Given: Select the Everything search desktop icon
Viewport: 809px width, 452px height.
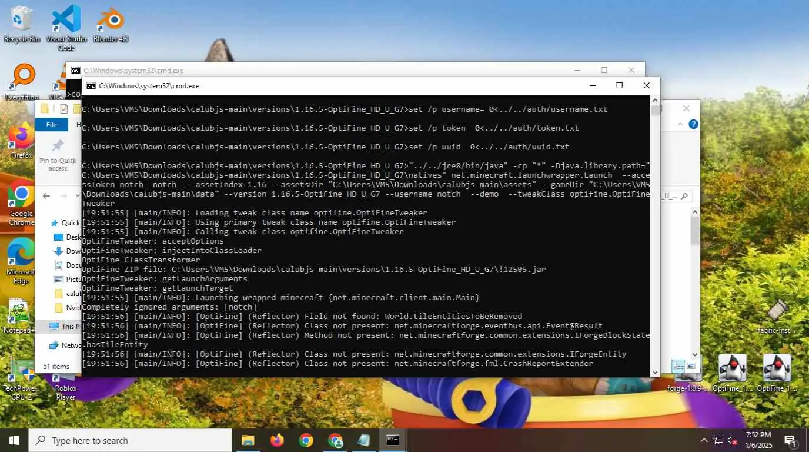Looking at the screenshot, I should pyautogui.click(x=22, y=82).
